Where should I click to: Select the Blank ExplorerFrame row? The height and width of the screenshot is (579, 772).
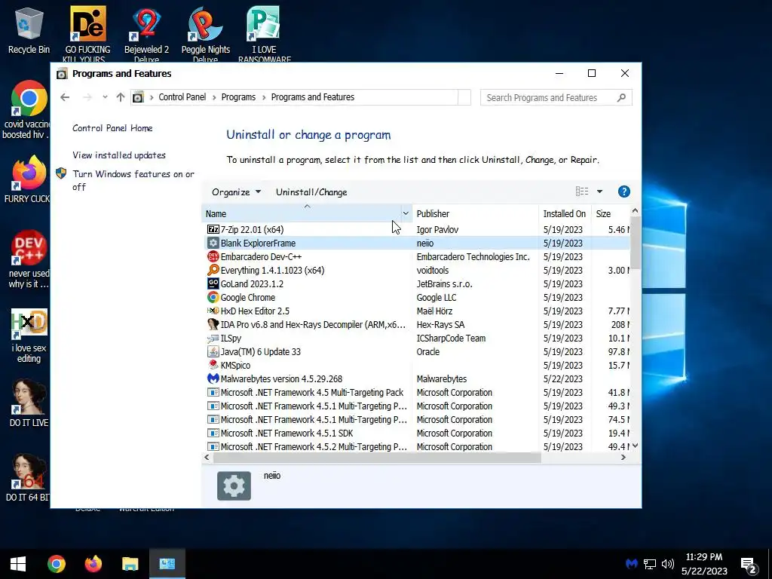(416, 244)
